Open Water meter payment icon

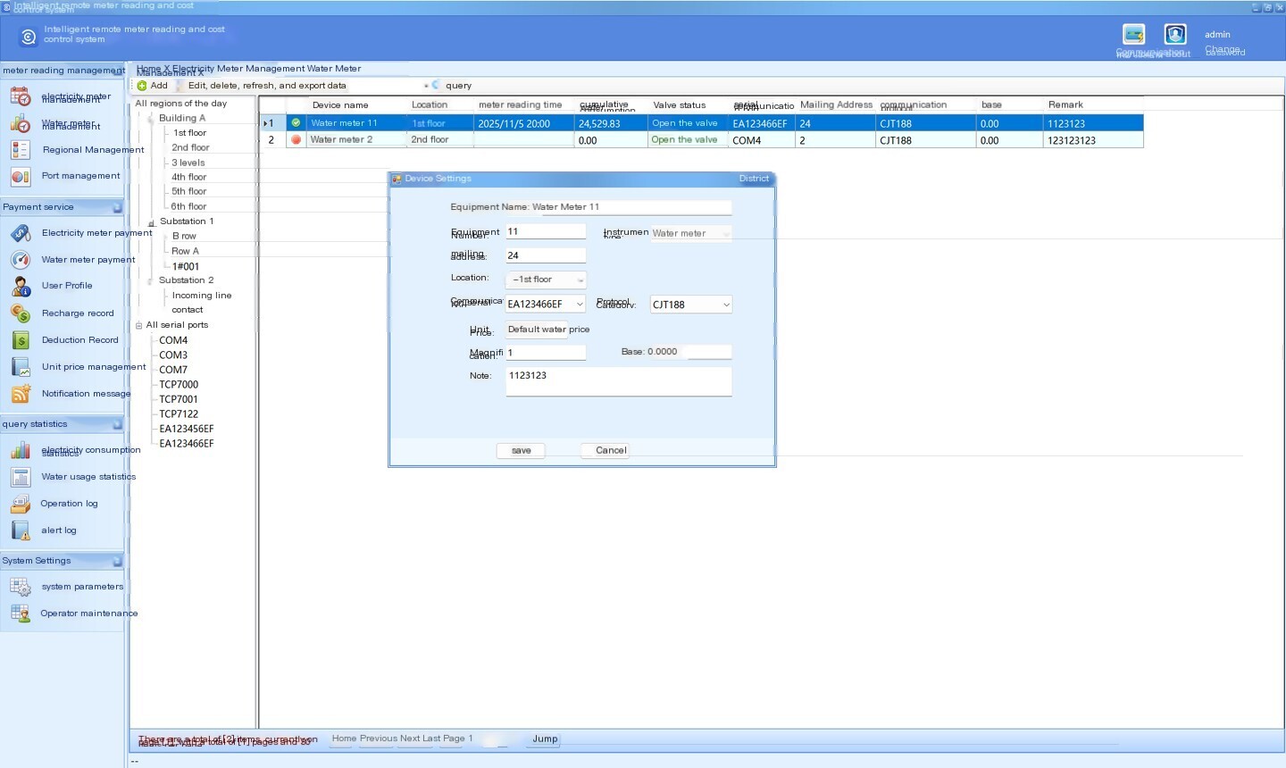(21, 260)
